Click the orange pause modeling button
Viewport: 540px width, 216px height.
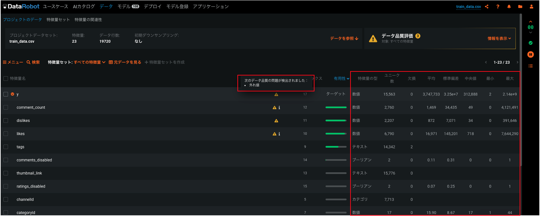(530, 55)
